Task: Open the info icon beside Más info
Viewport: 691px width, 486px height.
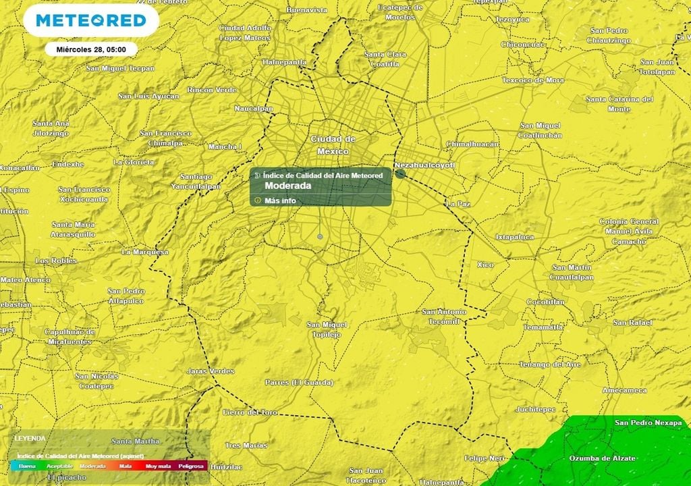Action: [x=258, y=200]
